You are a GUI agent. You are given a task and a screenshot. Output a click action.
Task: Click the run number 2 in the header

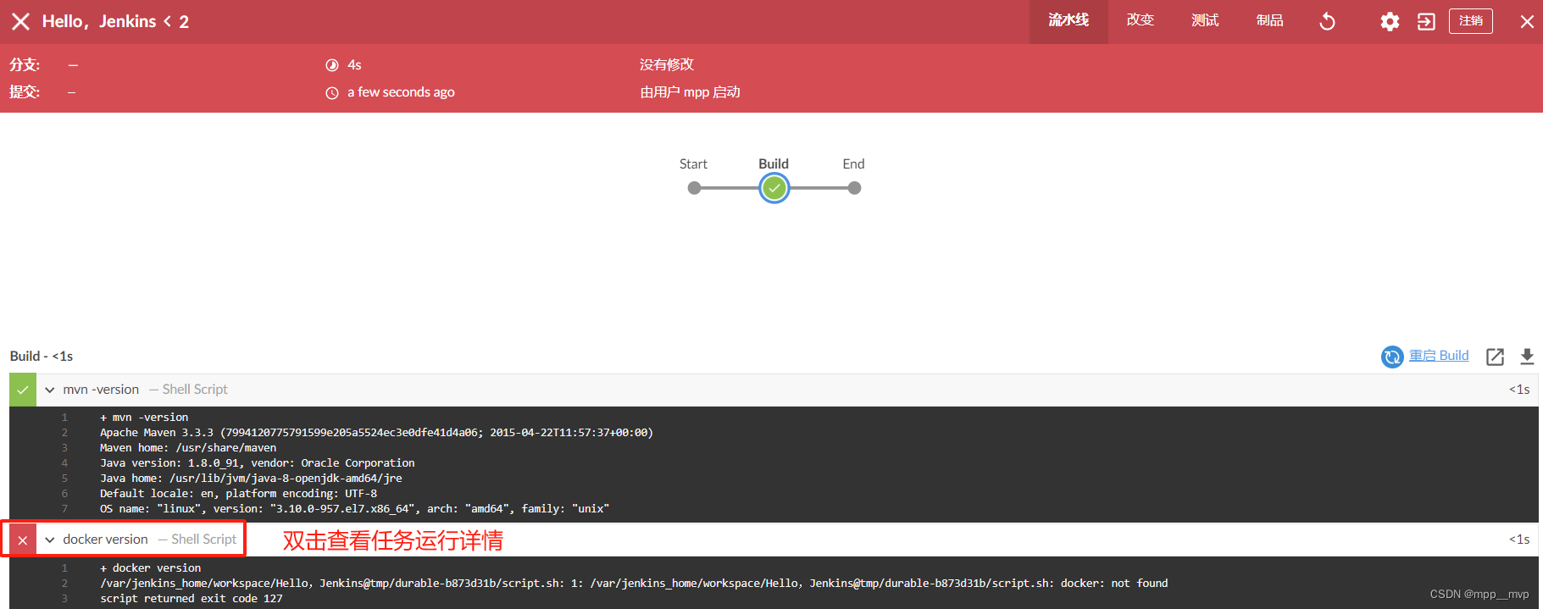pyautogui.click(x=184, y=22)
